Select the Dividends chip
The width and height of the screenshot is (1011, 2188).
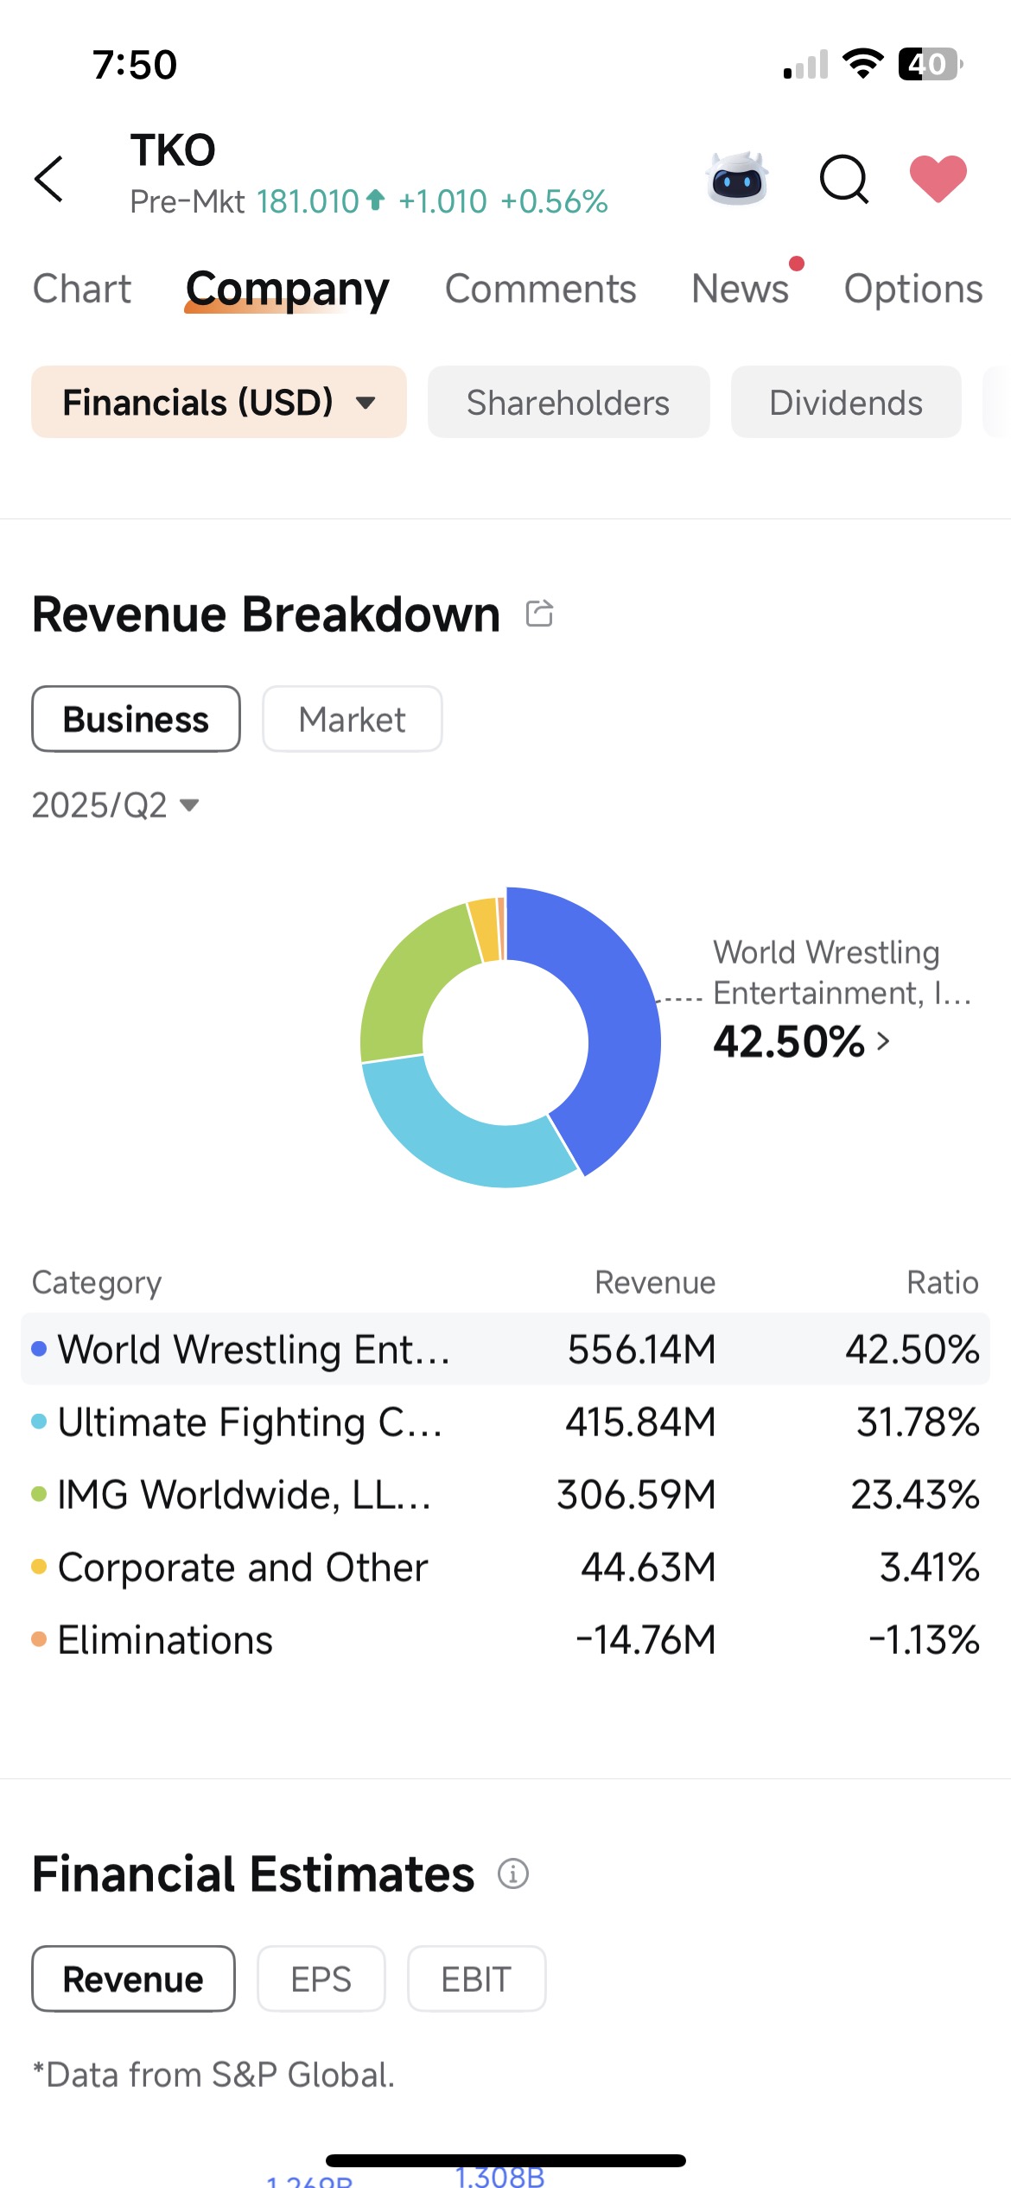pyautogui.click(x=846, y=402)
